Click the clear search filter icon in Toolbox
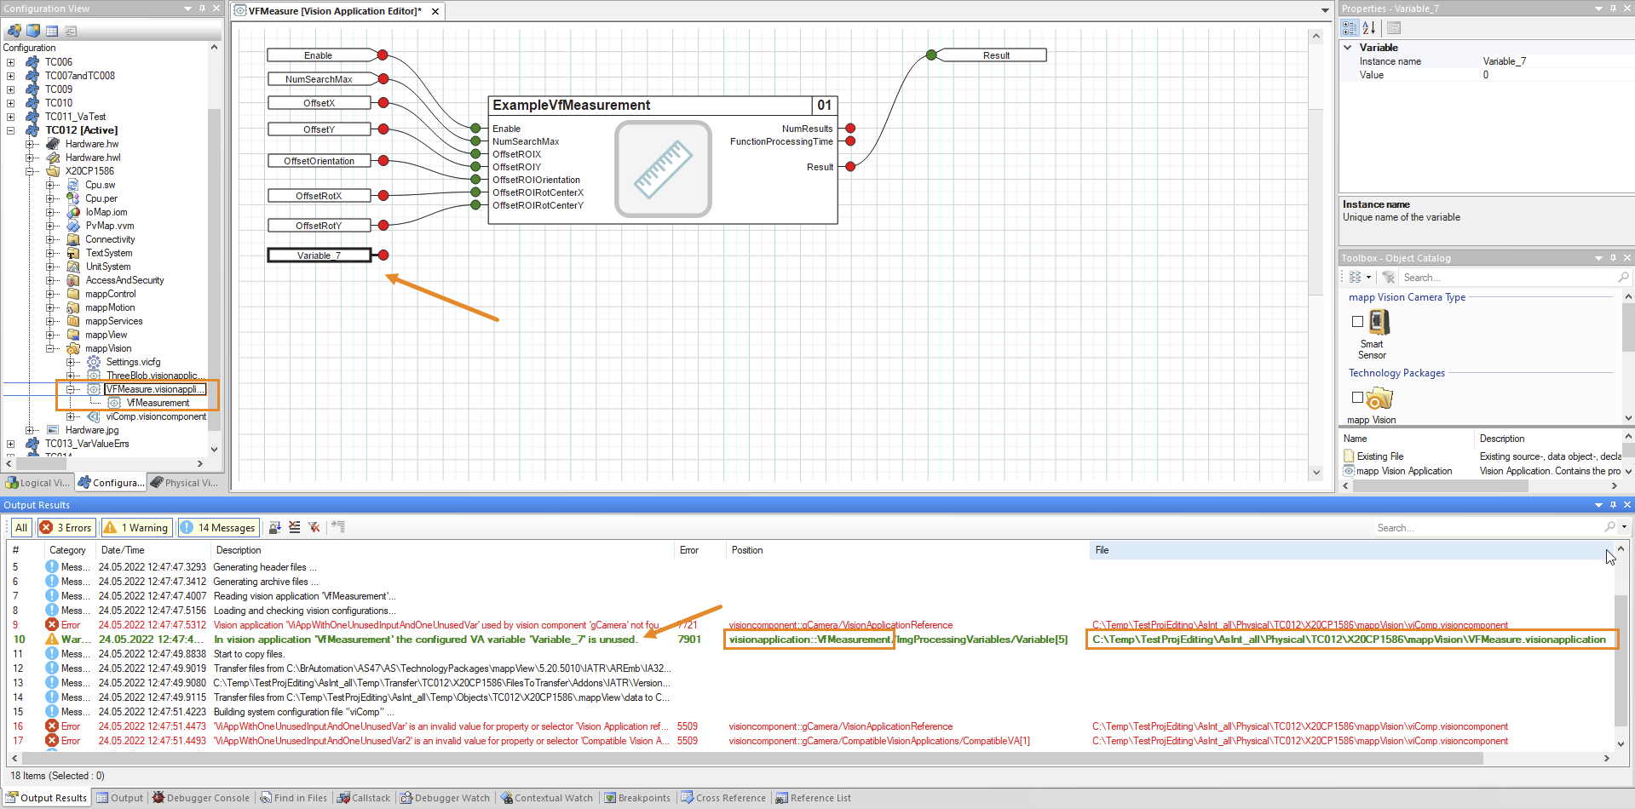The width and height of the screenshot is (1635, 809). [x=1389, y=278]
